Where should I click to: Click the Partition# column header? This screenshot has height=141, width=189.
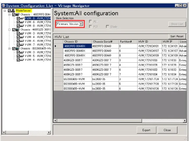point(128,42)
